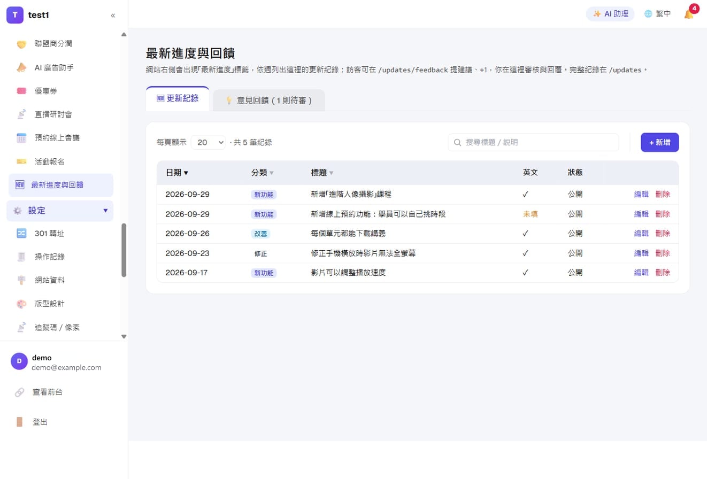Viewport: 707px width, 479px height.
Task: Edit the 新增「進階人像攝影」課程 record
Action: pos(641,194)
